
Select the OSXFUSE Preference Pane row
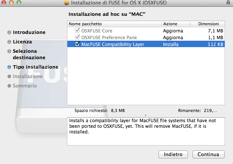click(x=146, y=37)
